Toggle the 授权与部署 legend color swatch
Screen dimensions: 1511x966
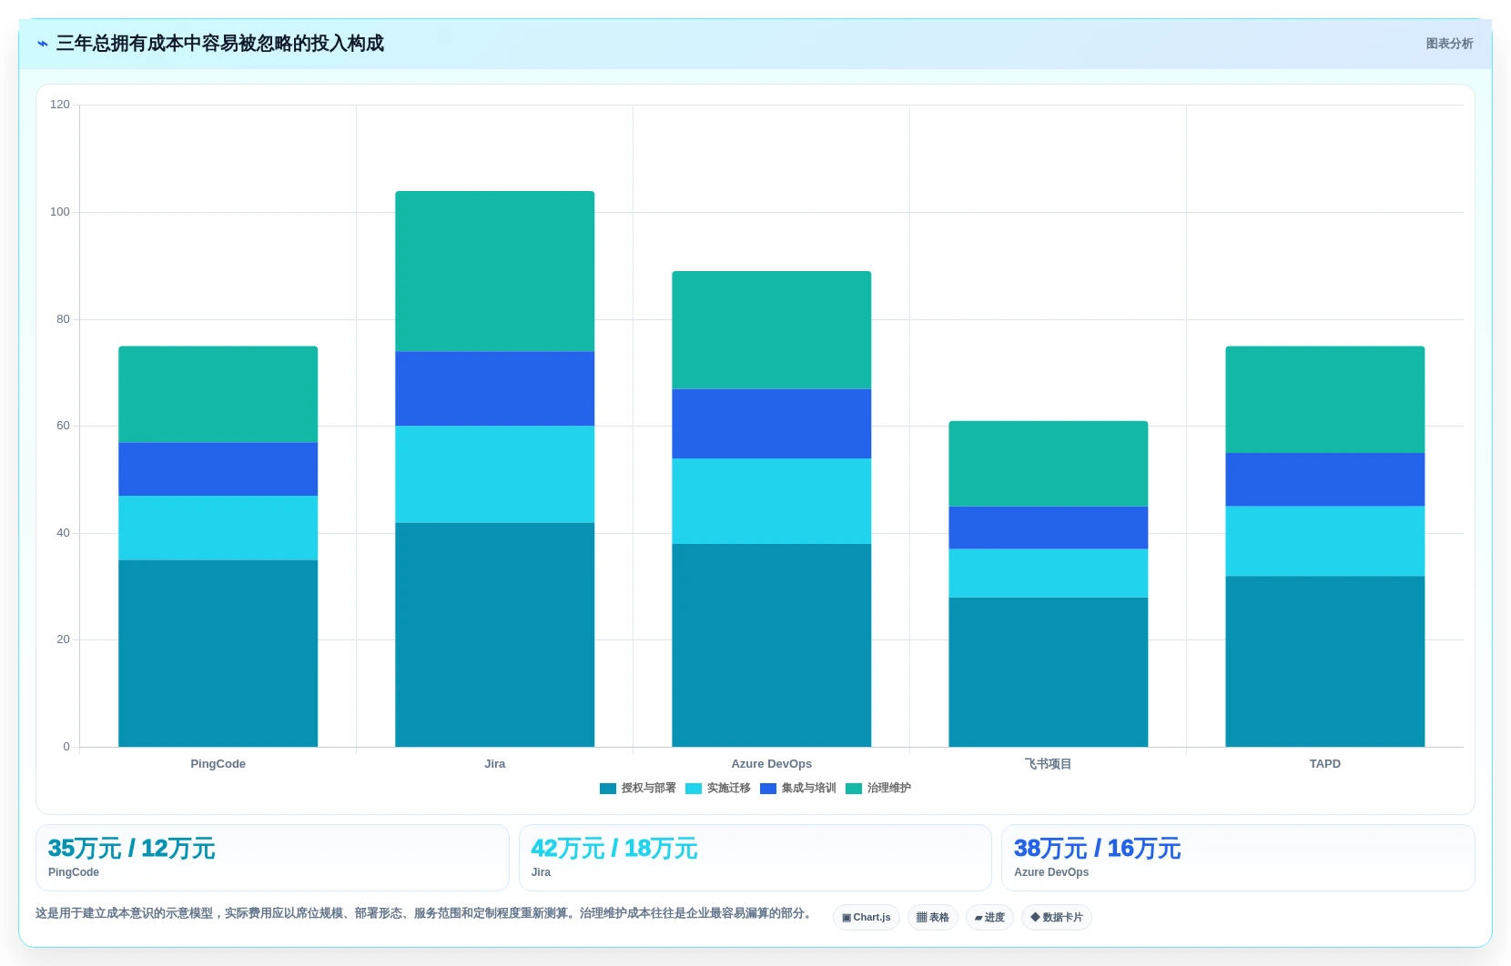coord(608,789)
